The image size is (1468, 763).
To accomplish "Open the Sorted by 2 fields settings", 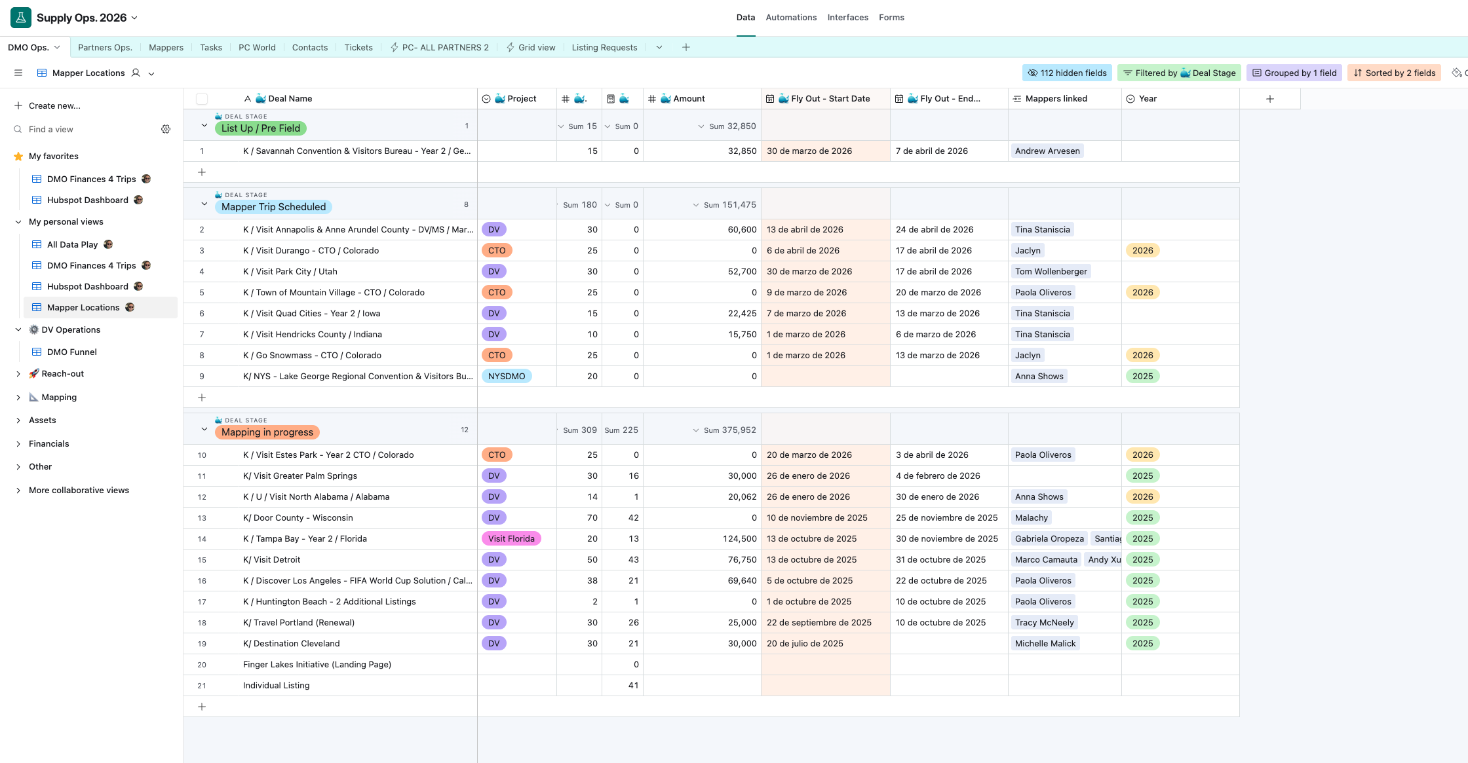I will pyautogui.click(x=1394, y=73).
